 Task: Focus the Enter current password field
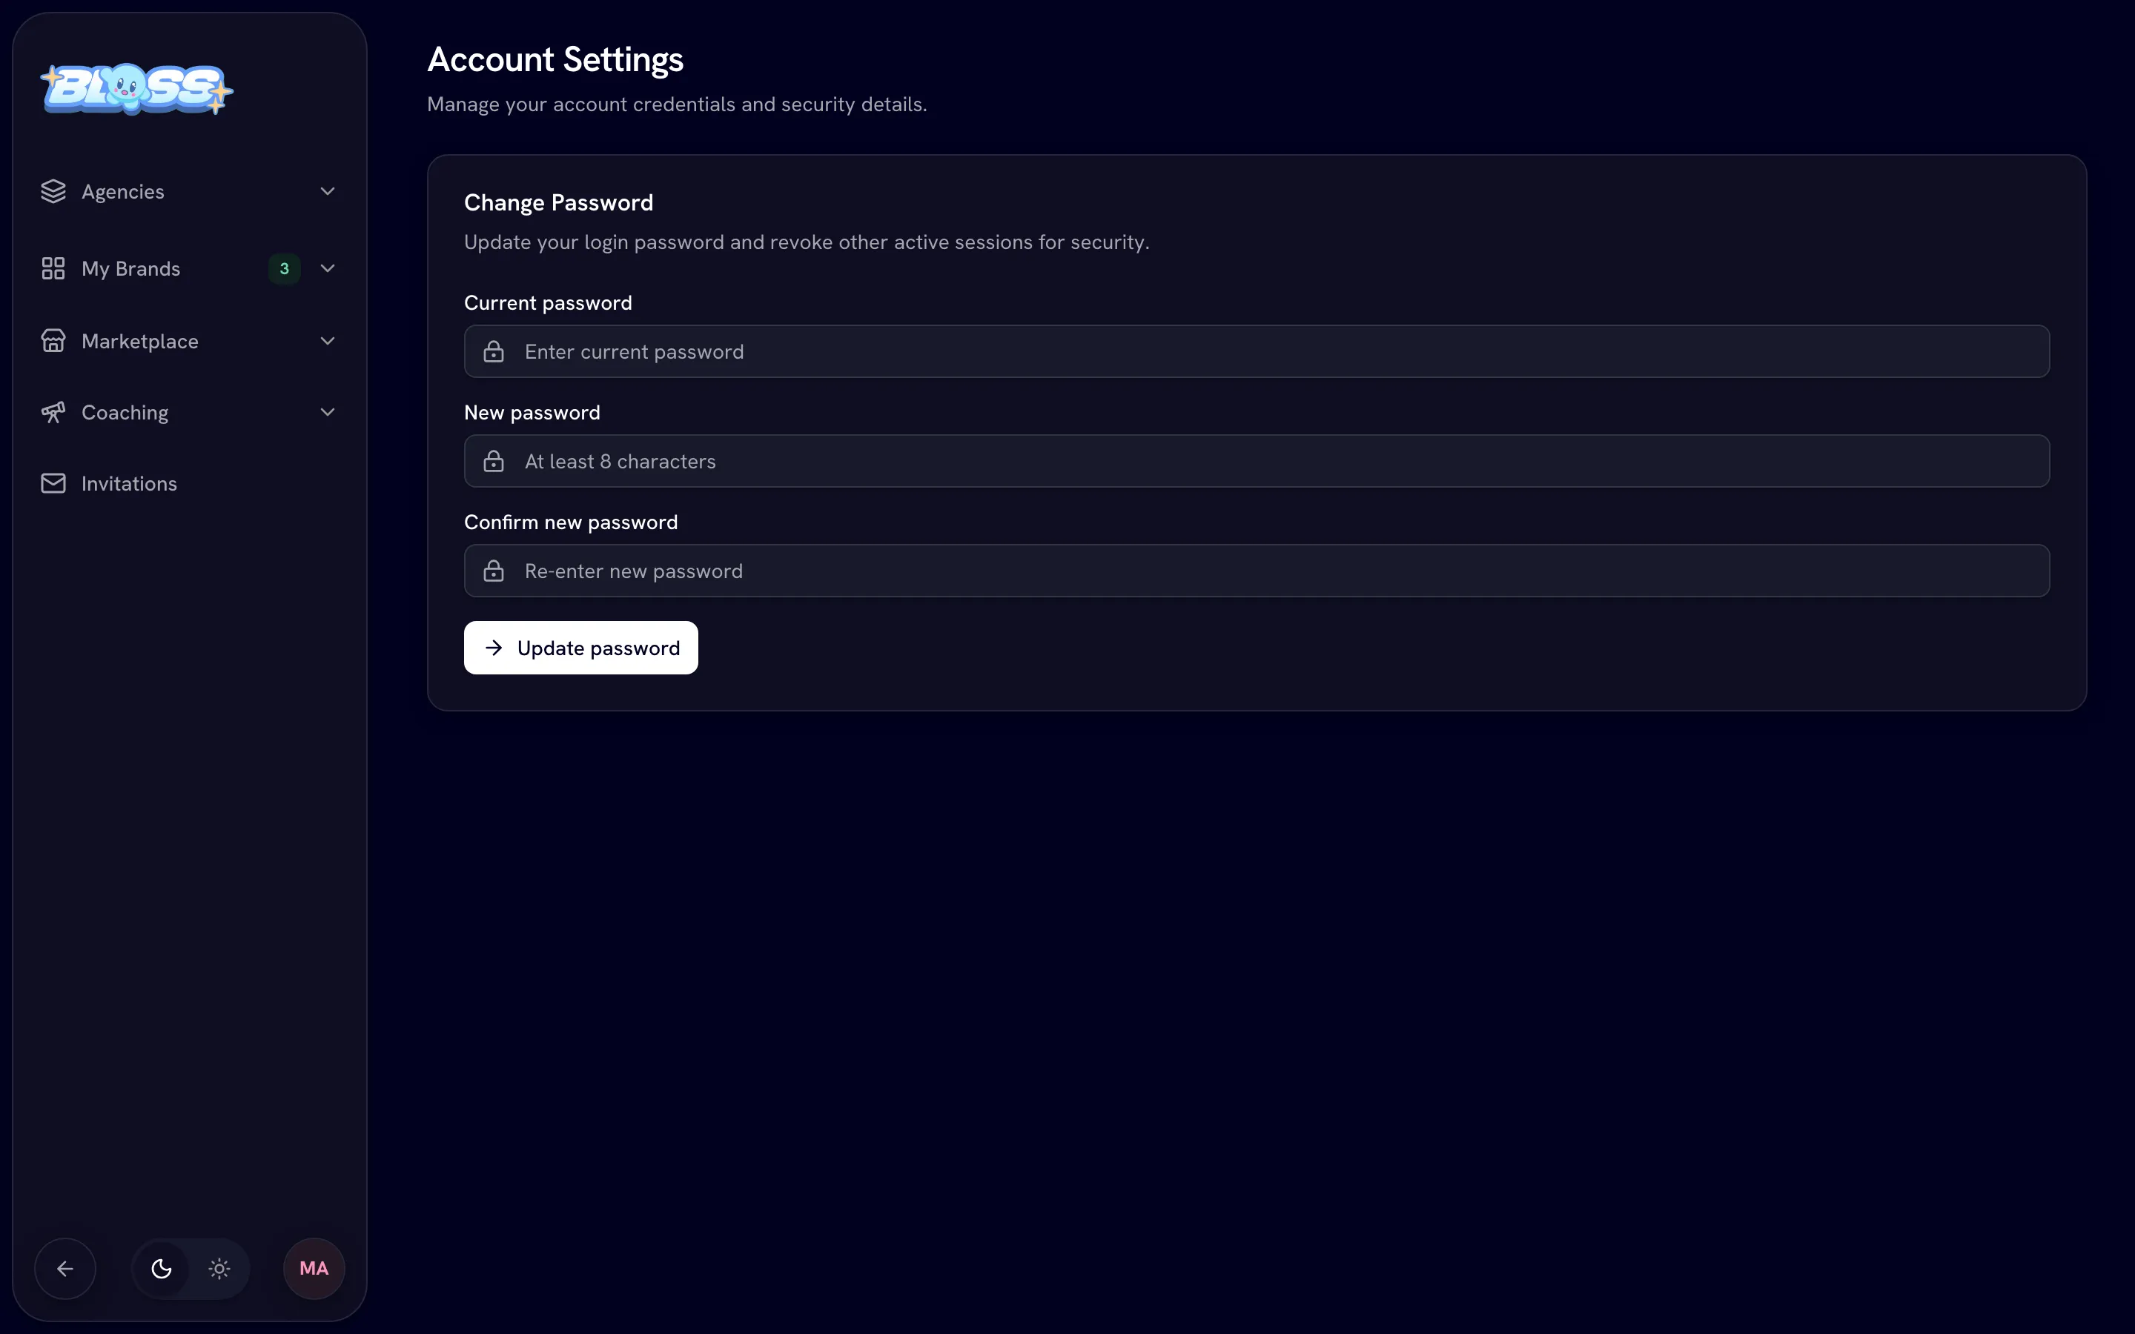[x=1257, y=351]
